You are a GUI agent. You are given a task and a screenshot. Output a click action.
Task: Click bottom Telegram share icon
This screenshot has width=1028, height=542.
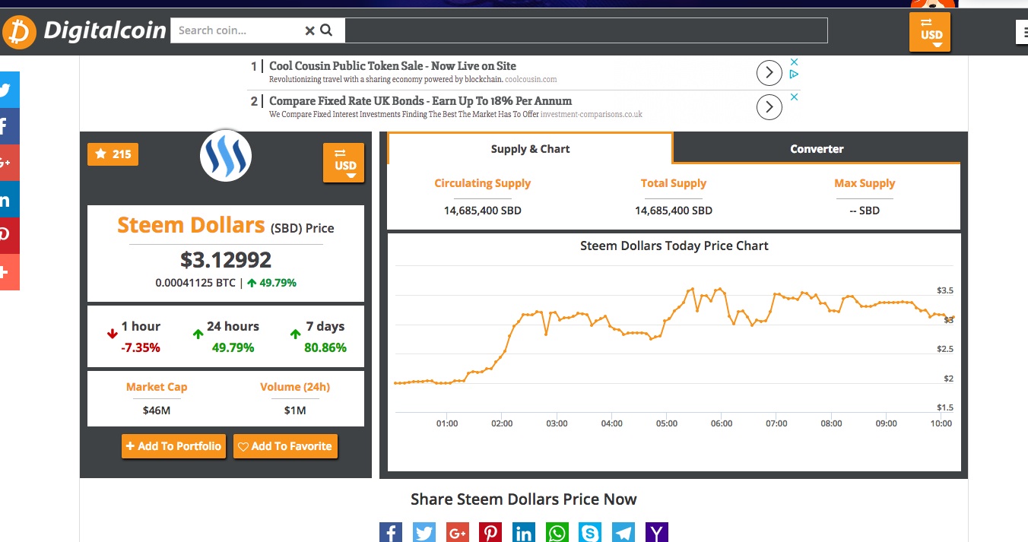pos(623,532)
